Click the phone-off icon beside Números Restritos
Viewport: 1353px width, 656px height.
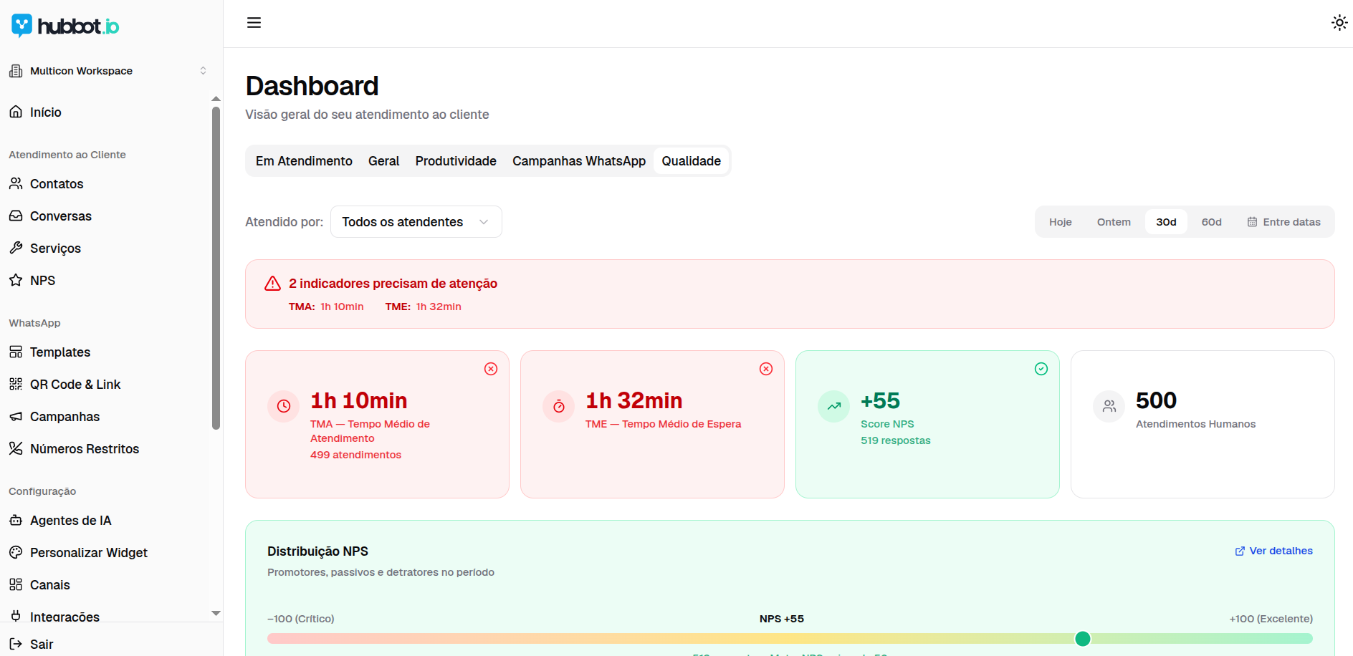point(16,448)
